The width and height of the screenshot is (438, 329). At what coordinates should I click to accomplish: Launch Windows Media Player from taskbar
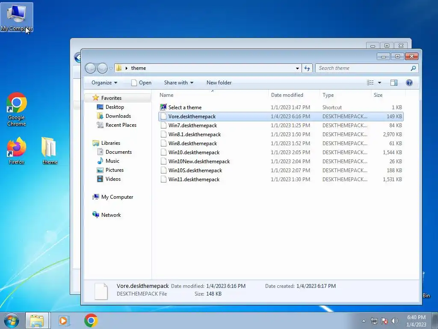[64, 320]
